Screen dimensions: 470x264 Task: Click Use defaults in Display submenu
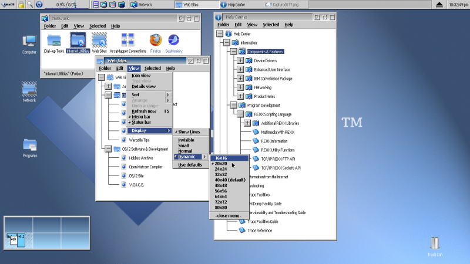click(190, 165)
